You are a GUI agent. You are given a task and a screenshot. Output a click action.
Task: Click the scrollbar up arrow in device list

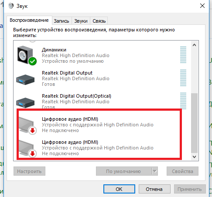click(194, 45)
